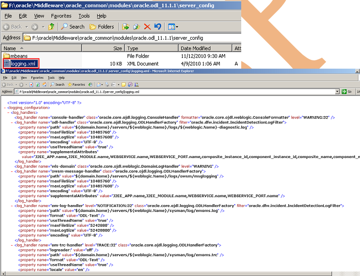The height and width of the screenshot is (276, 360).
Task: Click the console-handler log_handler line
Action: [x=174, y=117]
